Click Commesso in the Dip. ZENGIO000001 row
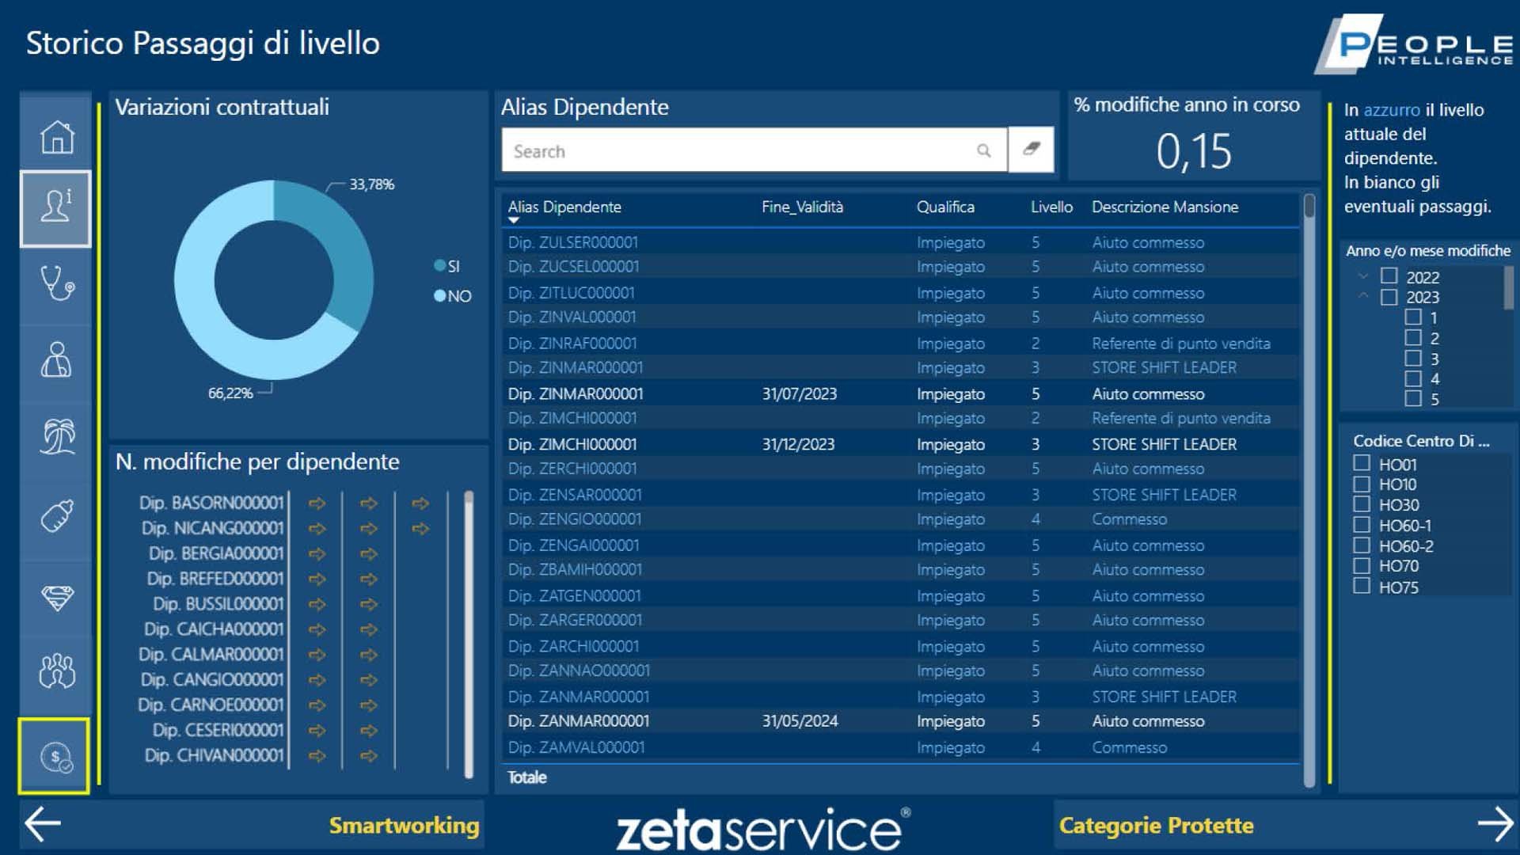 (1129, 519)
